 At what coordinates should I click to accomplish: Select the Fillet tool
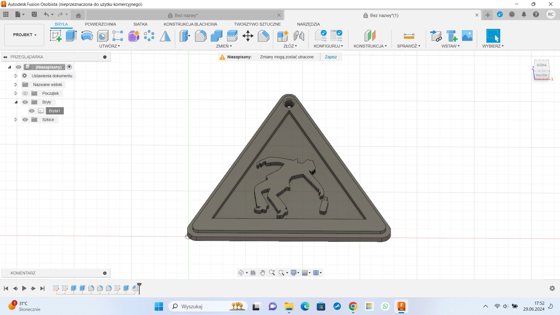(201, 36)
